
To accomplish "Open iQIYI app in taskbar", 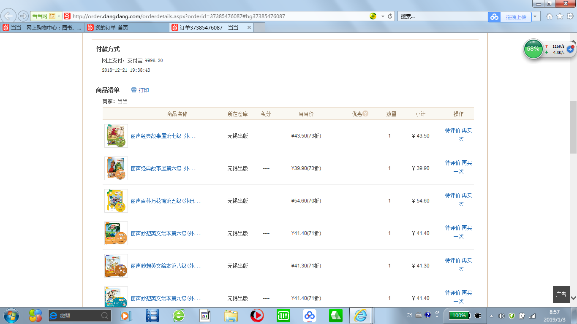I will [x=283, y=316].
